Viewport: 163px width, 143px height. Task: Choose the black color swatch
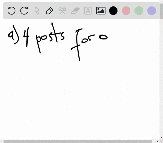pos(113,11)
